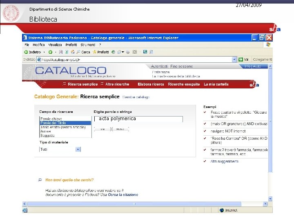Screen dimensions: 294x220
Task: Open the Preferiti star toolbar button
Action: [x=101, y=52]
